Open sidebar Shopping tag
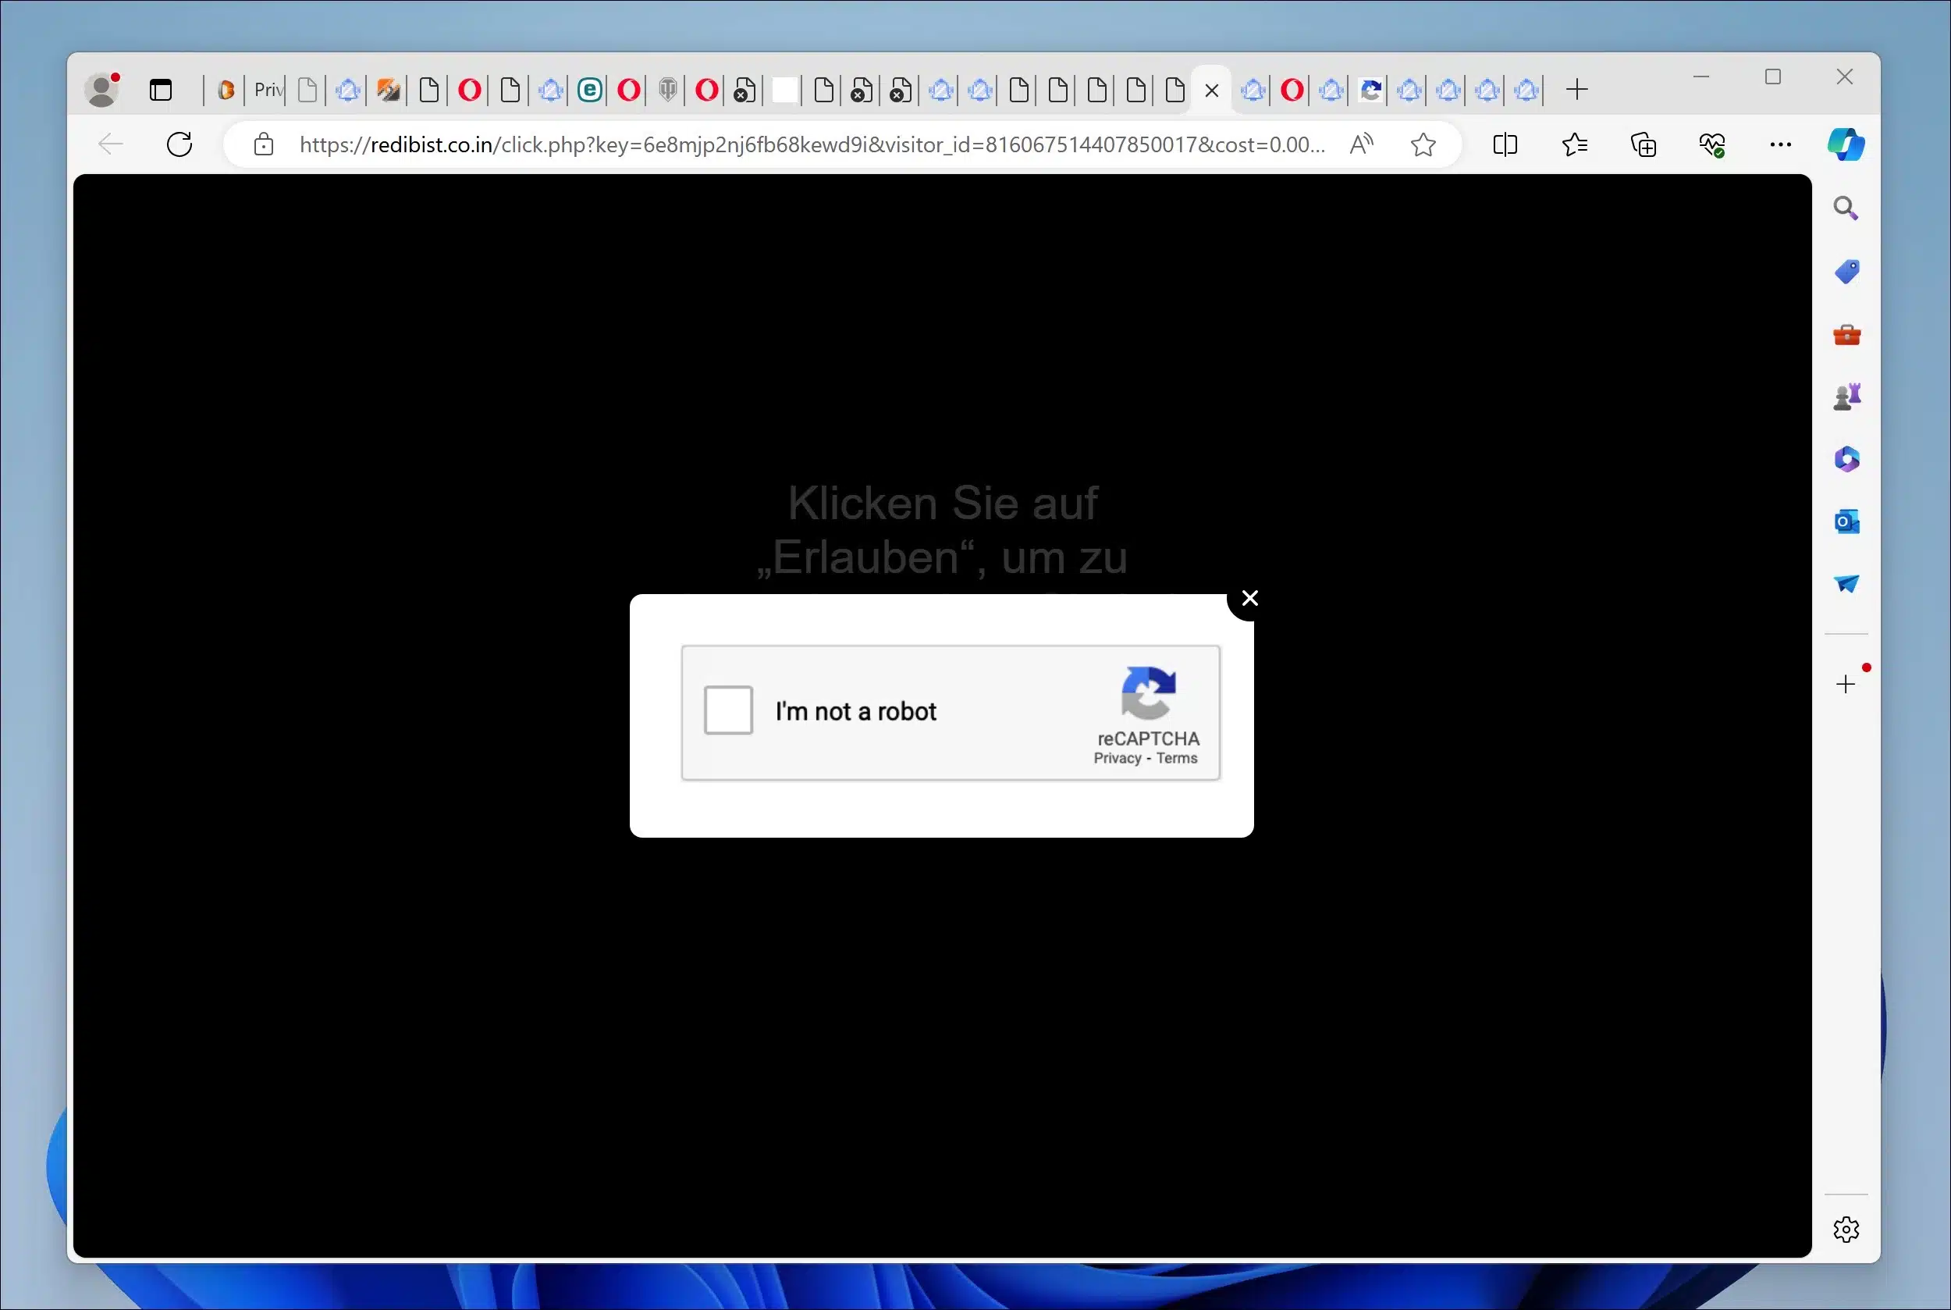1951x1310 pixels. click(1846, 272)
